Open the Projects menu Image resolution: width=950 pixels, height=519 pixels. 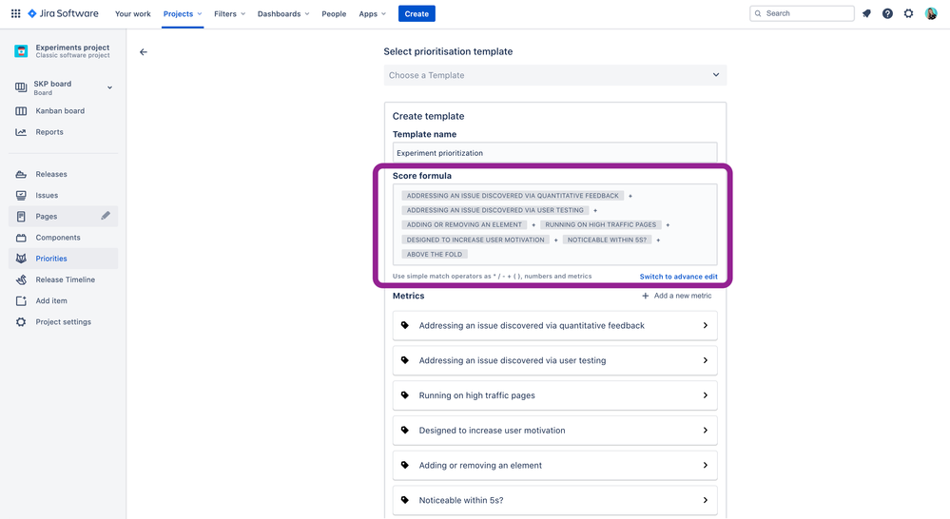point(183,14)
